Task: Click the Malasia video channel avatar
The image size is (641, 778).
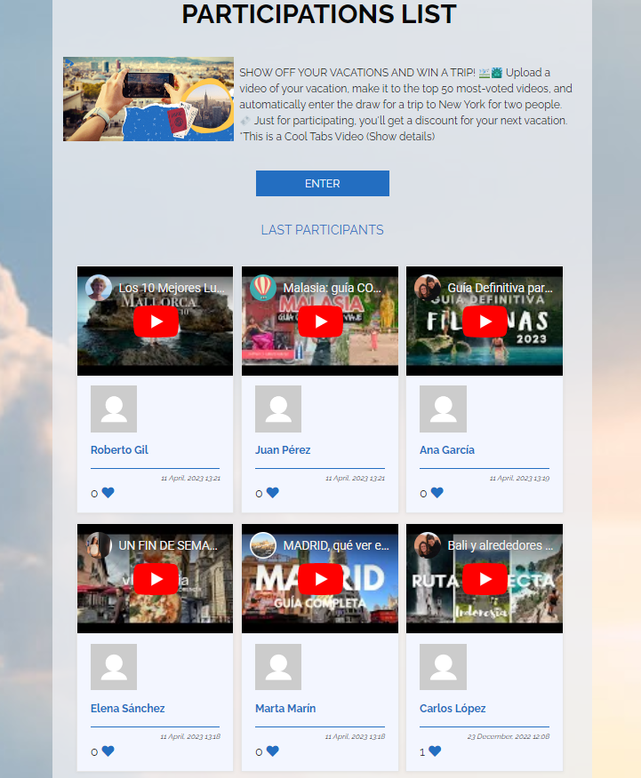Action: (263, 288)
